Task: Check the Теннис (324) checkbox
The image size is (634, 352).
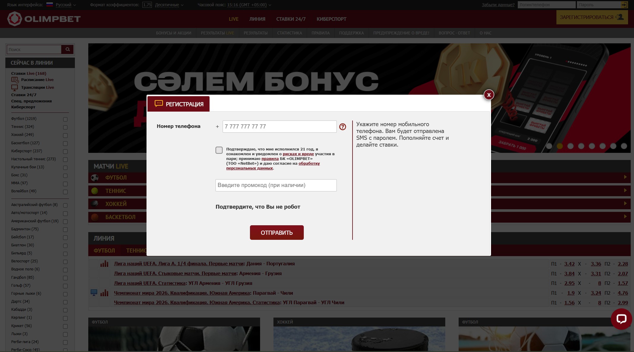Action: pos(65,127)
